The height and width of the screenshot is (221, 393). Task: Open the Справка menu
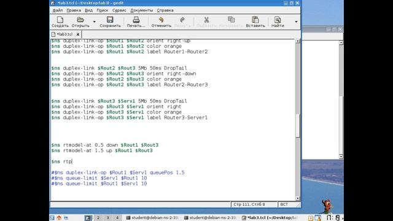(x=165, y=10)
